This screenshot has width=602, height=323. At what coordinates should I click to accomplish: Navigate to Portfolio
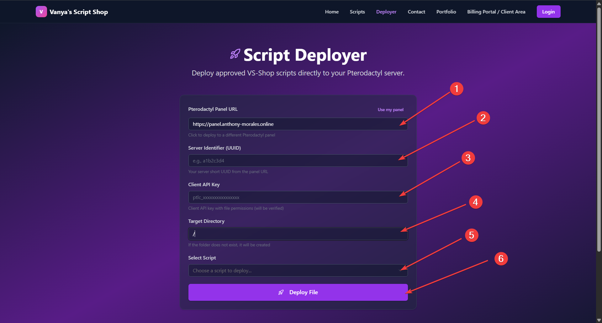pos(446,12)
